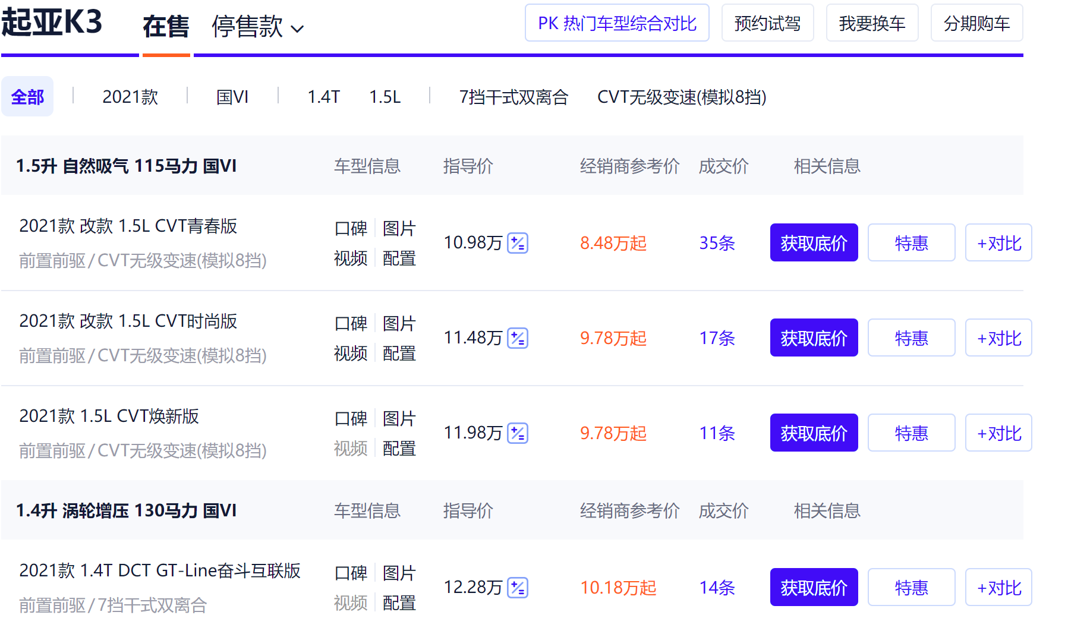Expand the 停售款 dropdown

(258, 27)
